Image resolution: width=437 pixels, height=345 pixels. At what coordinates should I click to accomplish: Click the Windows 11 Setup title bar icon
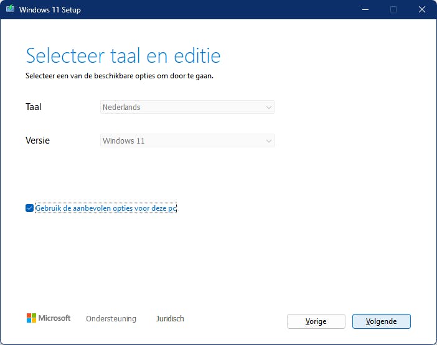click(9, 10)
